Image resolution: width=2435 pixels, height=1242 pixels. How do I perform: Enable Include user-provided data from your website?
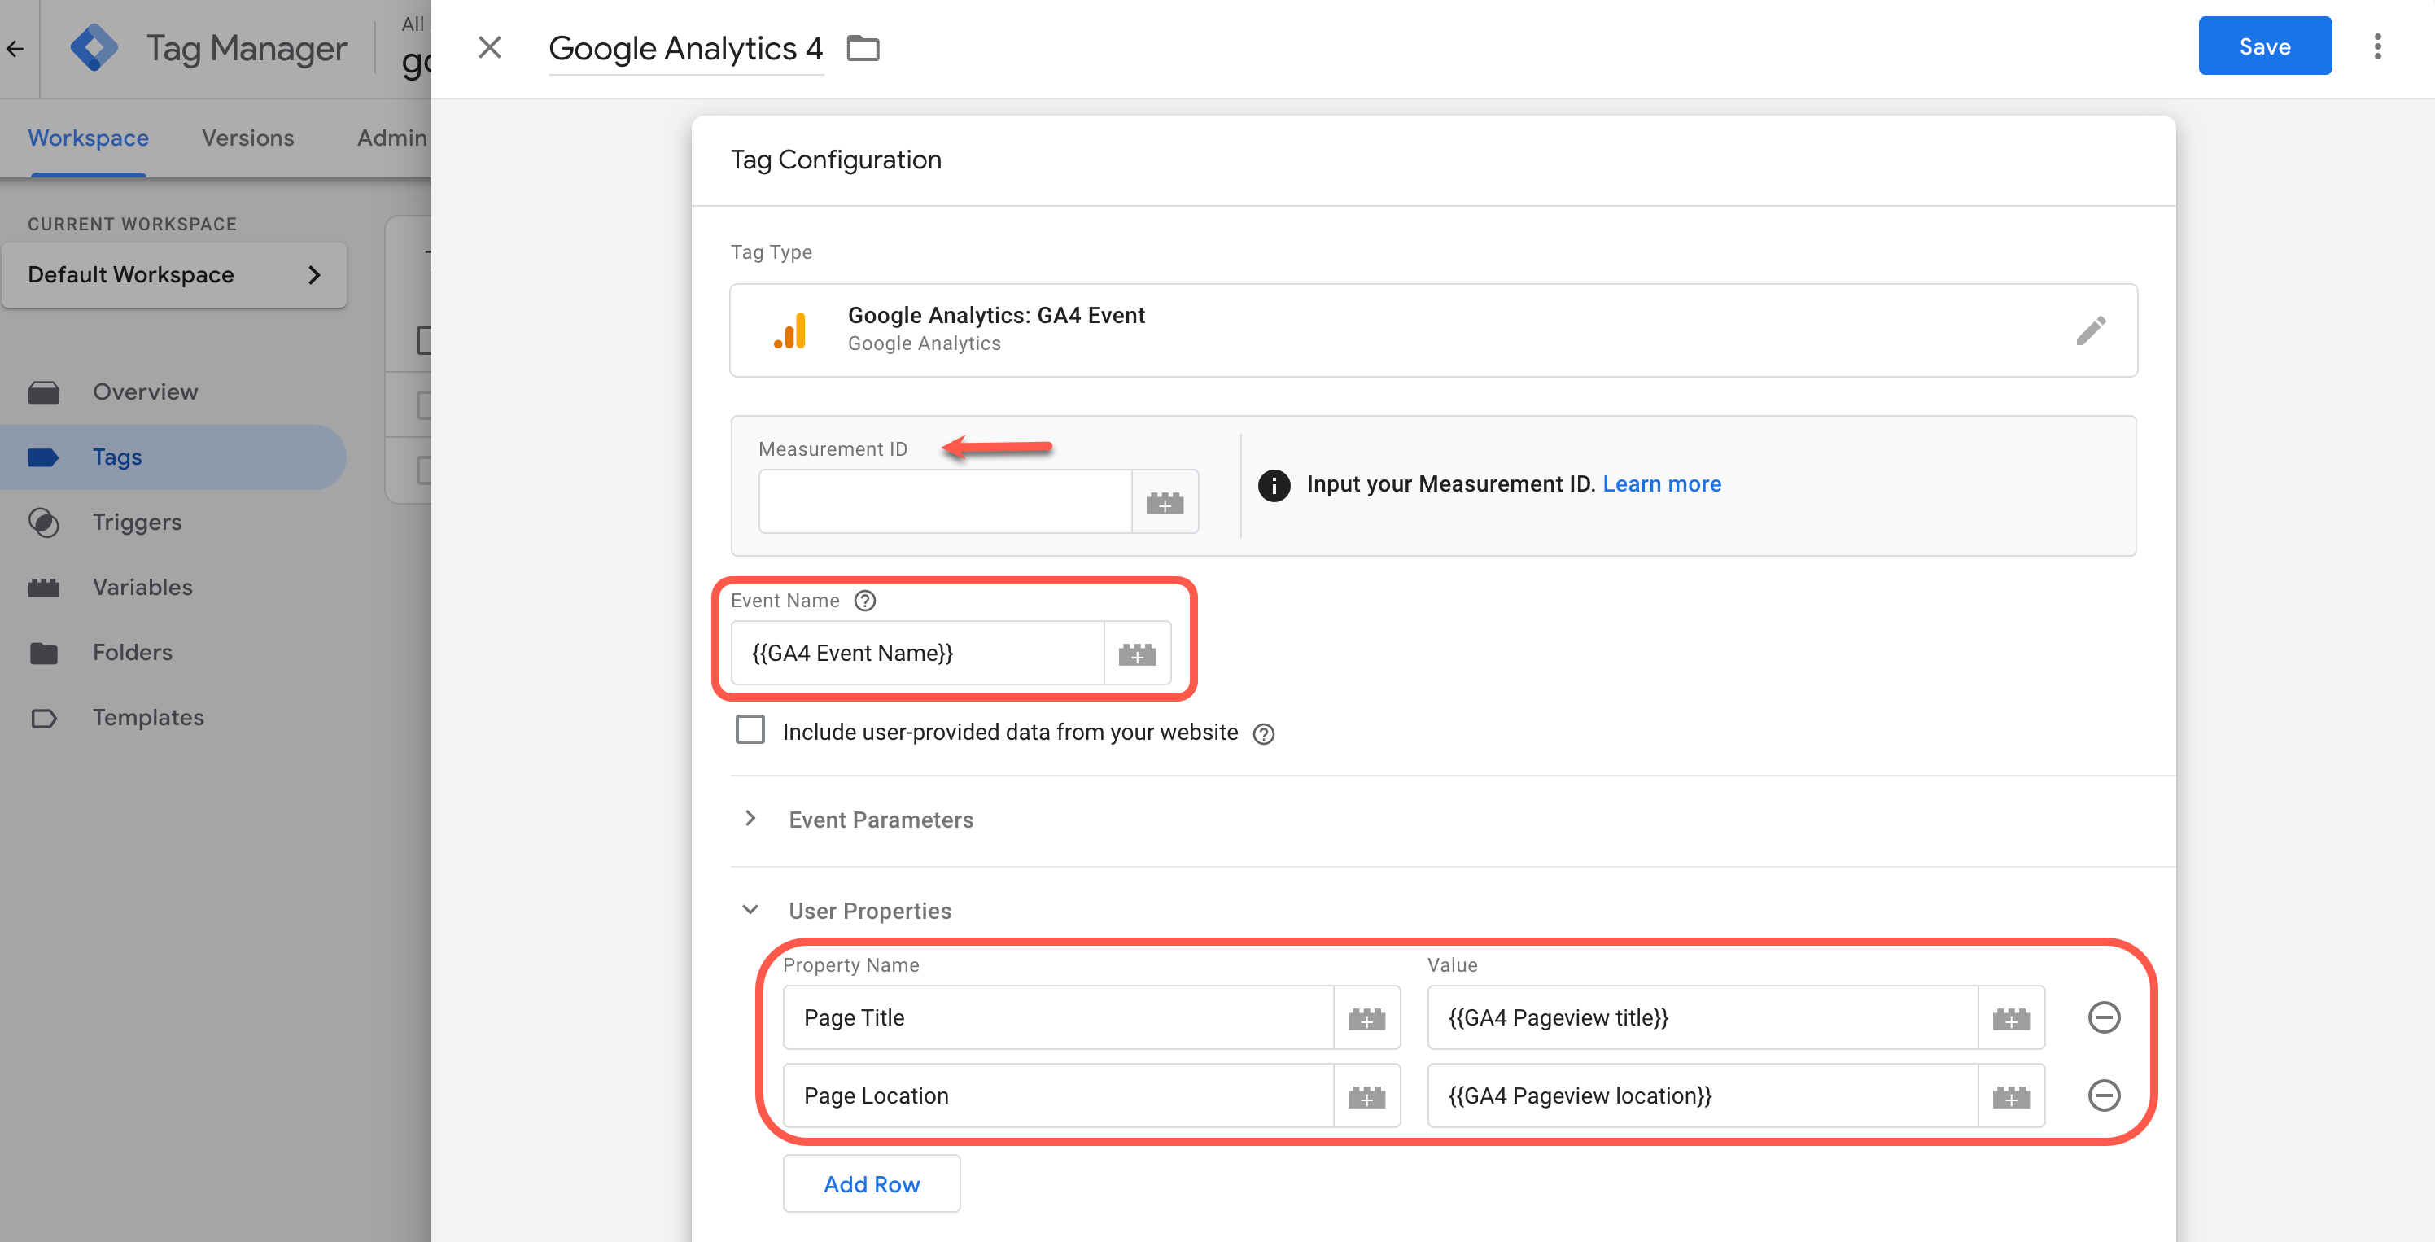(x=750, y=730)
